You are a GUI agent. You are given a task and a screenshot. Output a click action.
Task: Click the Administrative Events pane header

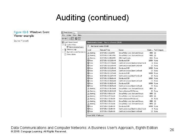[x=126, y=42]
